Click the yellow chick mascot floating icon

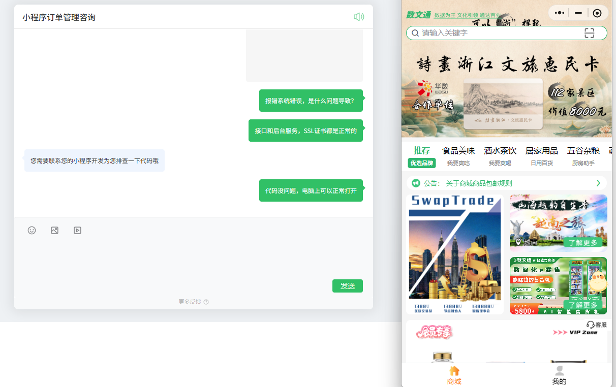click(x=599, y=281)
